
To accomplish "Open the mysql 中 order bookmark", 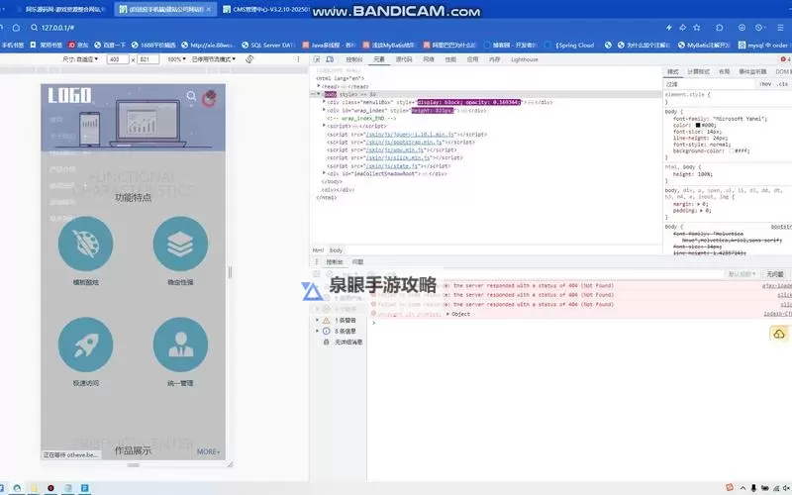I will pos(763,45).
